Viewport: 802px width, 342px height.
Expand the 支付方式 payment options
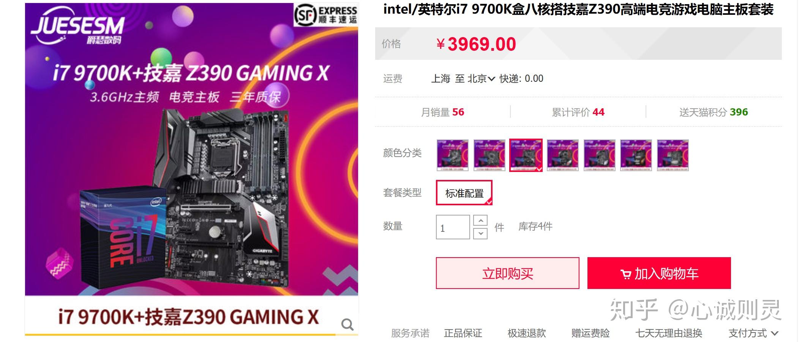point(753,333)
